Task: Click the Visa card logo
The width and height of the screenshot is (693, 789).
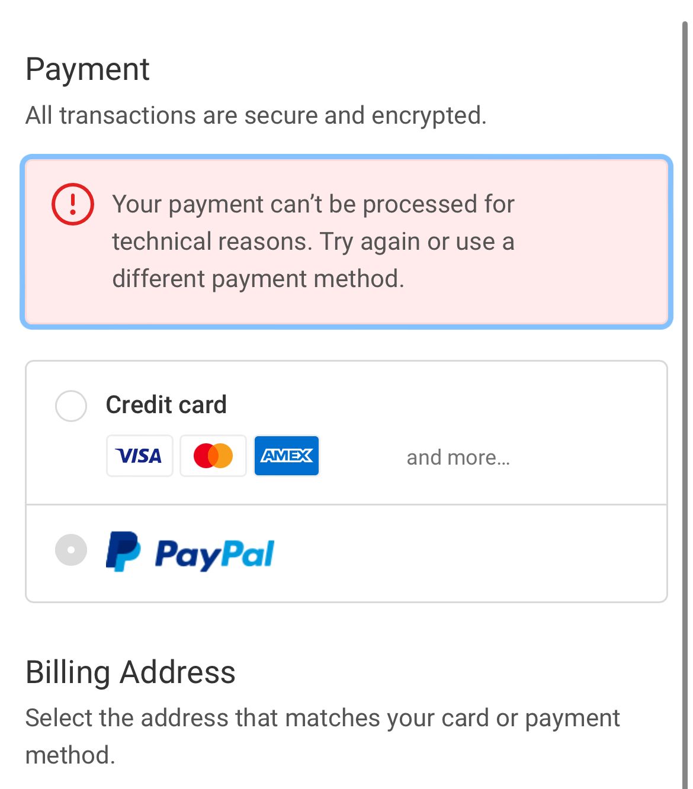Action: click(139, 456)
